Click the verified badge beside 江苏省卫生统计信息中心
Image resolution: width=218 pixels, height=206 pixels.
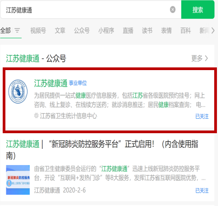(x=36, y=115)
